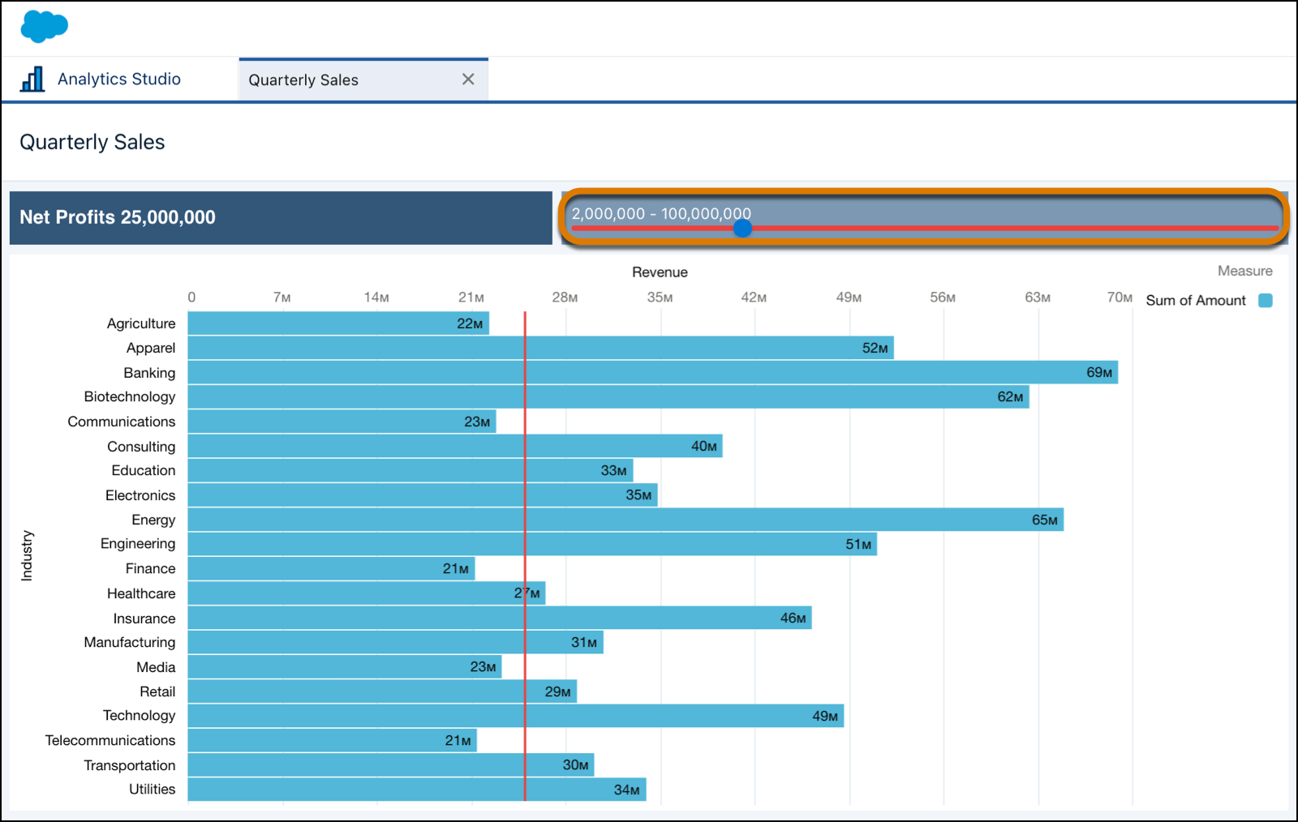
Task: Select the Apparel 52M bar
Action: [x=540, y=348]
